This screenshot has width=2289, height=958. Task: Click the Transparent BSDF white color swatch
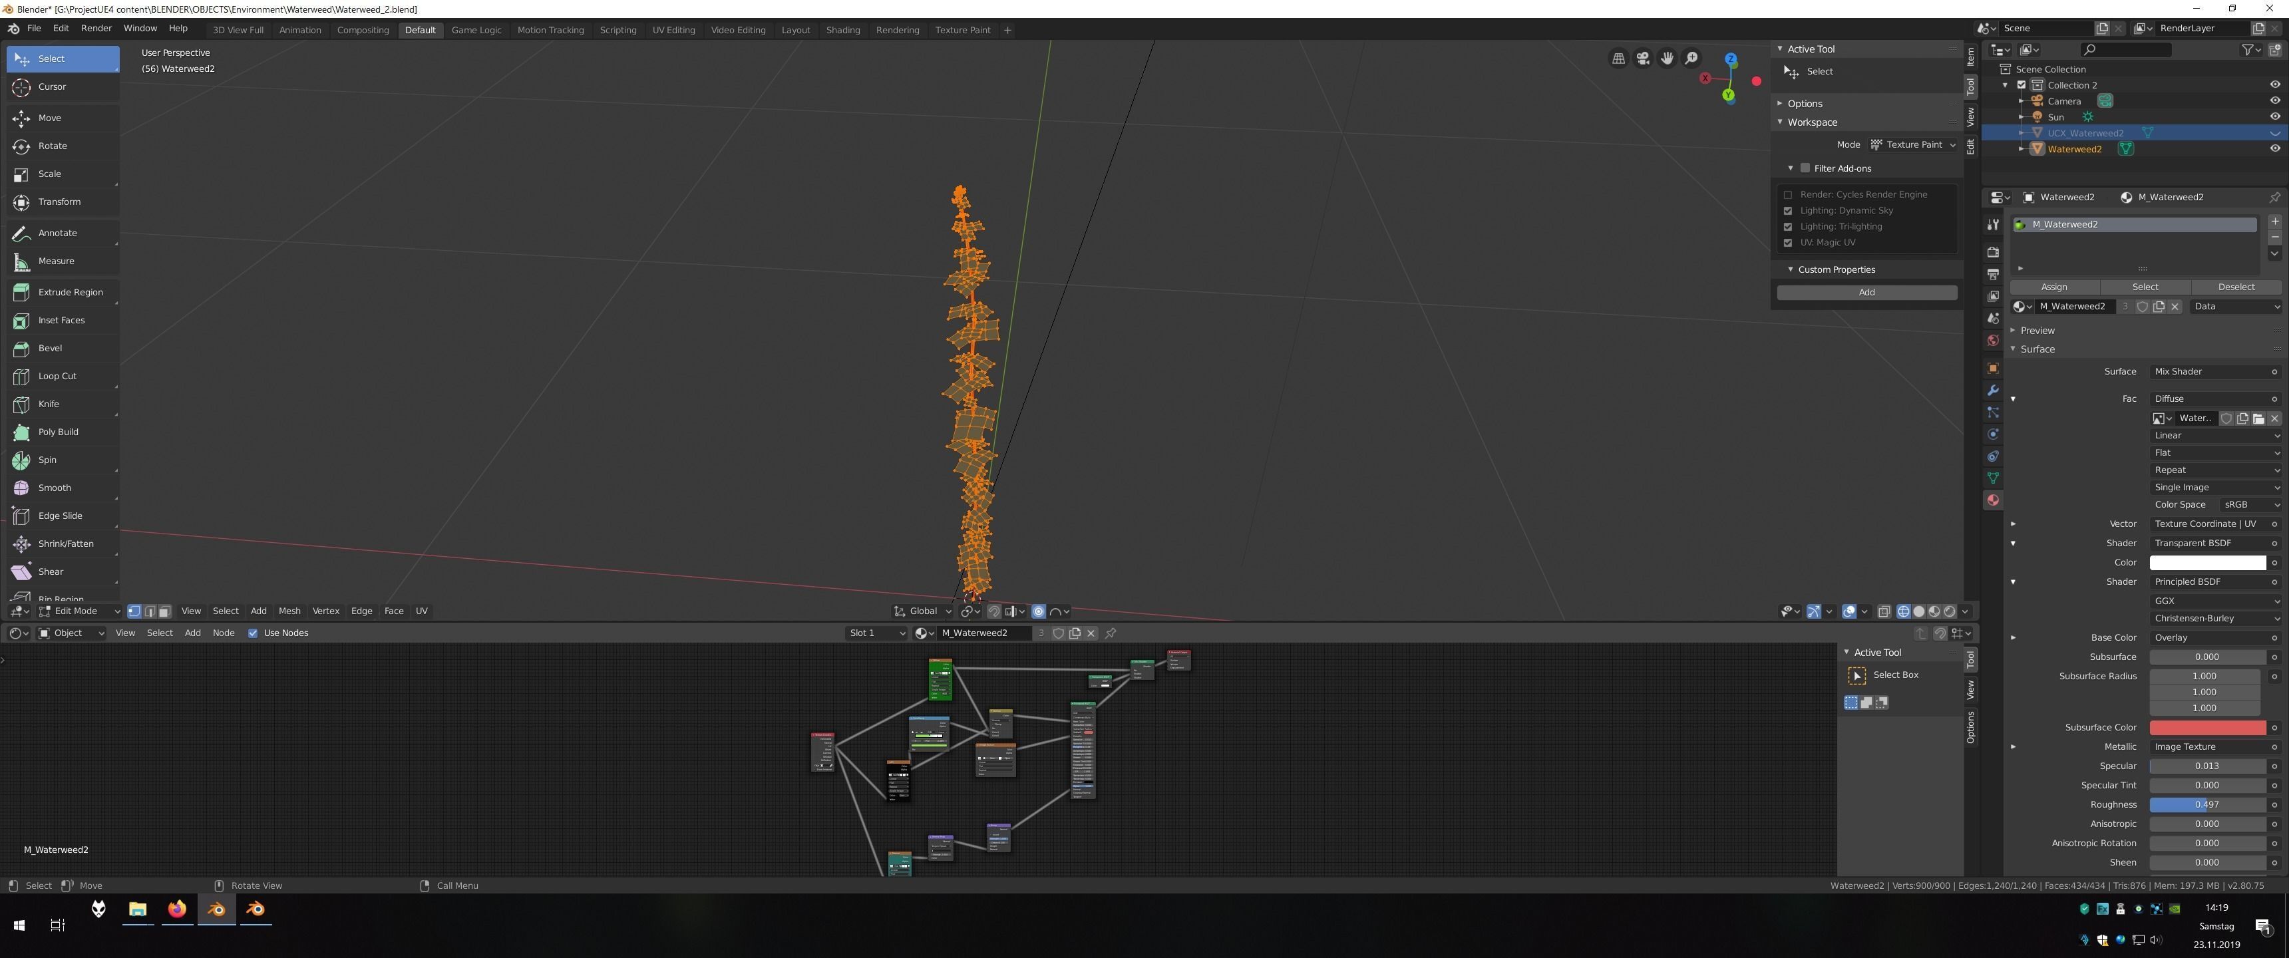(2207, 563)
